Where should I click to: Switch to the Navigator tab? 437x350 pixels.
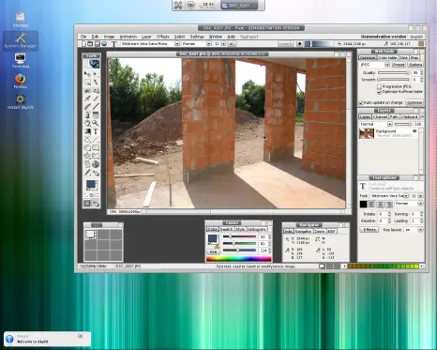tap(303, 231)
